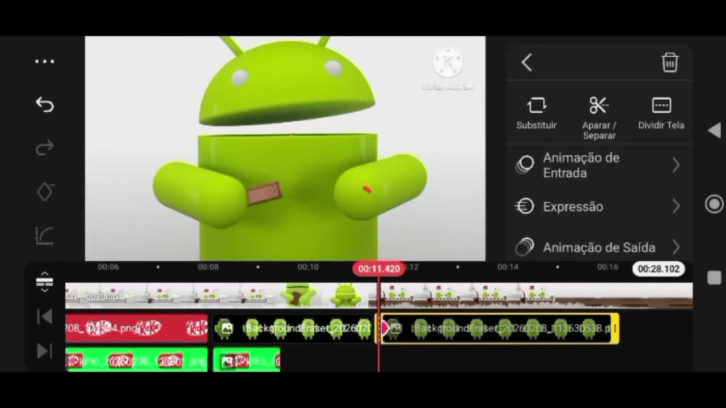Viewport: 726px width, 408px height.
Task: Click the 00:06 timeline ruler mark
Action: pyautogui.click(x=108, y=267)
